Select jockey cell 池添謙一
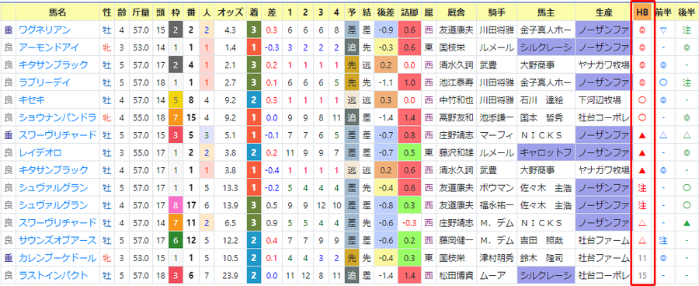The width and height of the screenshot is (699, 286). 497,118
